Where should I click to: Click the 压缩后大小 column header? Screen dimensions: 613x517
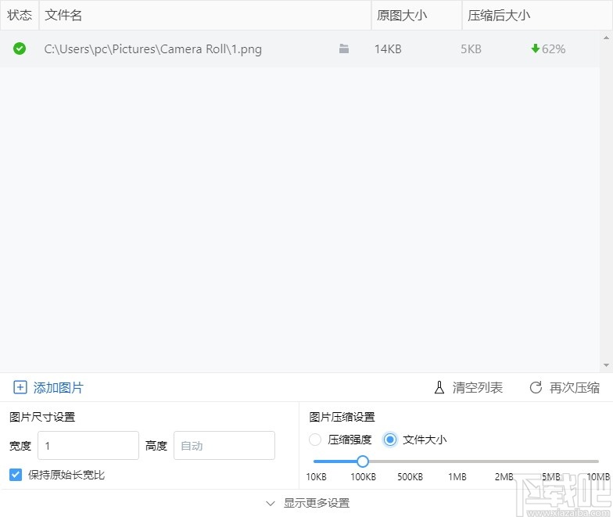click(537, 16)
